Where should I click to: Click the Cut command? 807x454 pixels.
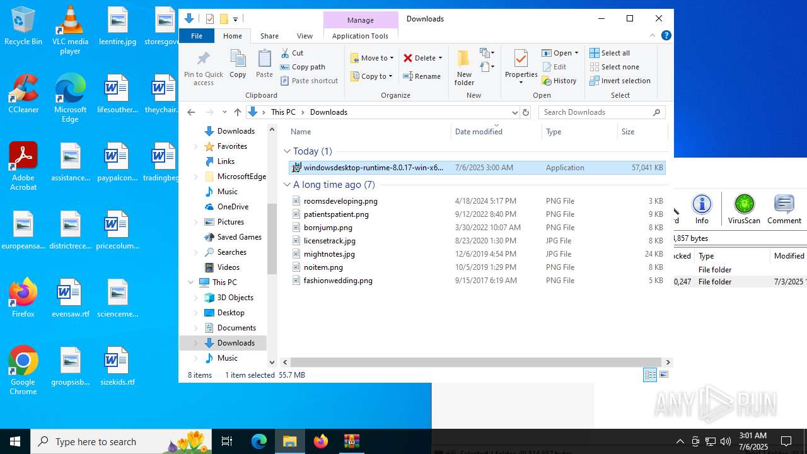[x=292, y=53]
